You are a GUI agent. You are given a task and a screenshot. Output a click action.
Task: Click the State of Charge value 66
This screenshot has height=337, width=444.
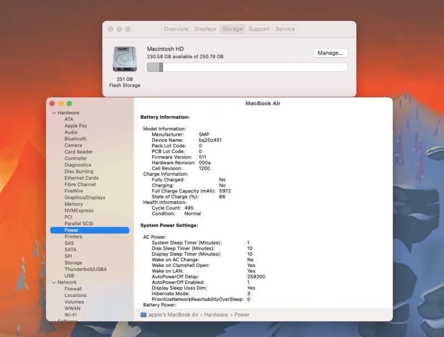click(x=222, y=197)
